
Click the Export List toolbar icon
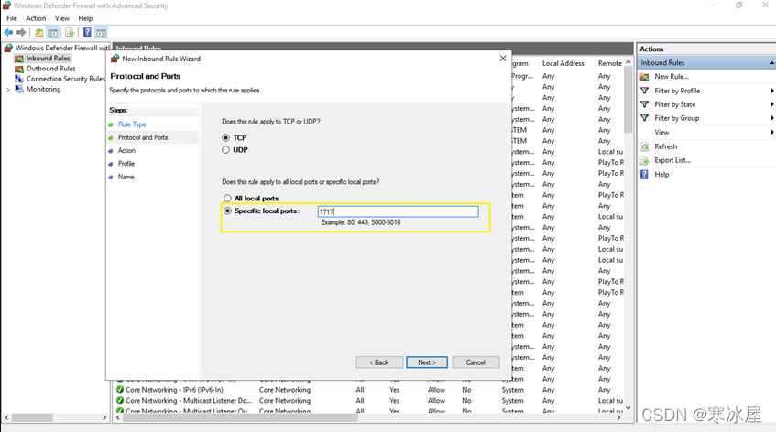click(70, 32)
